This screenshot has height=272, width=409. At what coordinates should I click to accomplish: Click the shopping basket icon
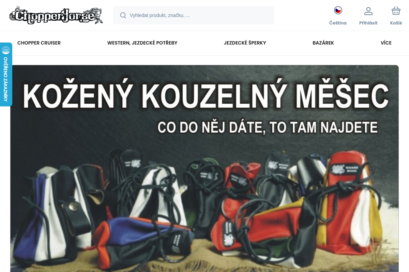click(x=396, y=11)
